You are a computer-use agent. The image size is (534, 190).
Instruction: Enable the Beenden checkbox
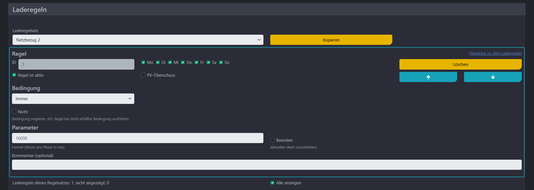[273, 140]
